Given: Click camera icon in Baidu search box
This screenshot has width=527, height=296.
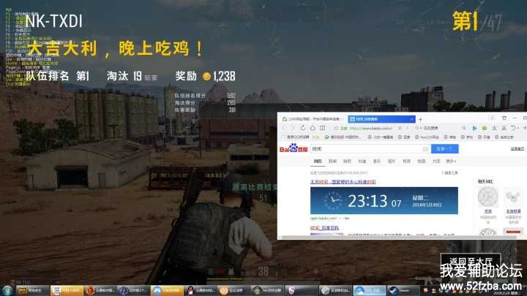Looking at the screenshot, I should pos(425,148).
